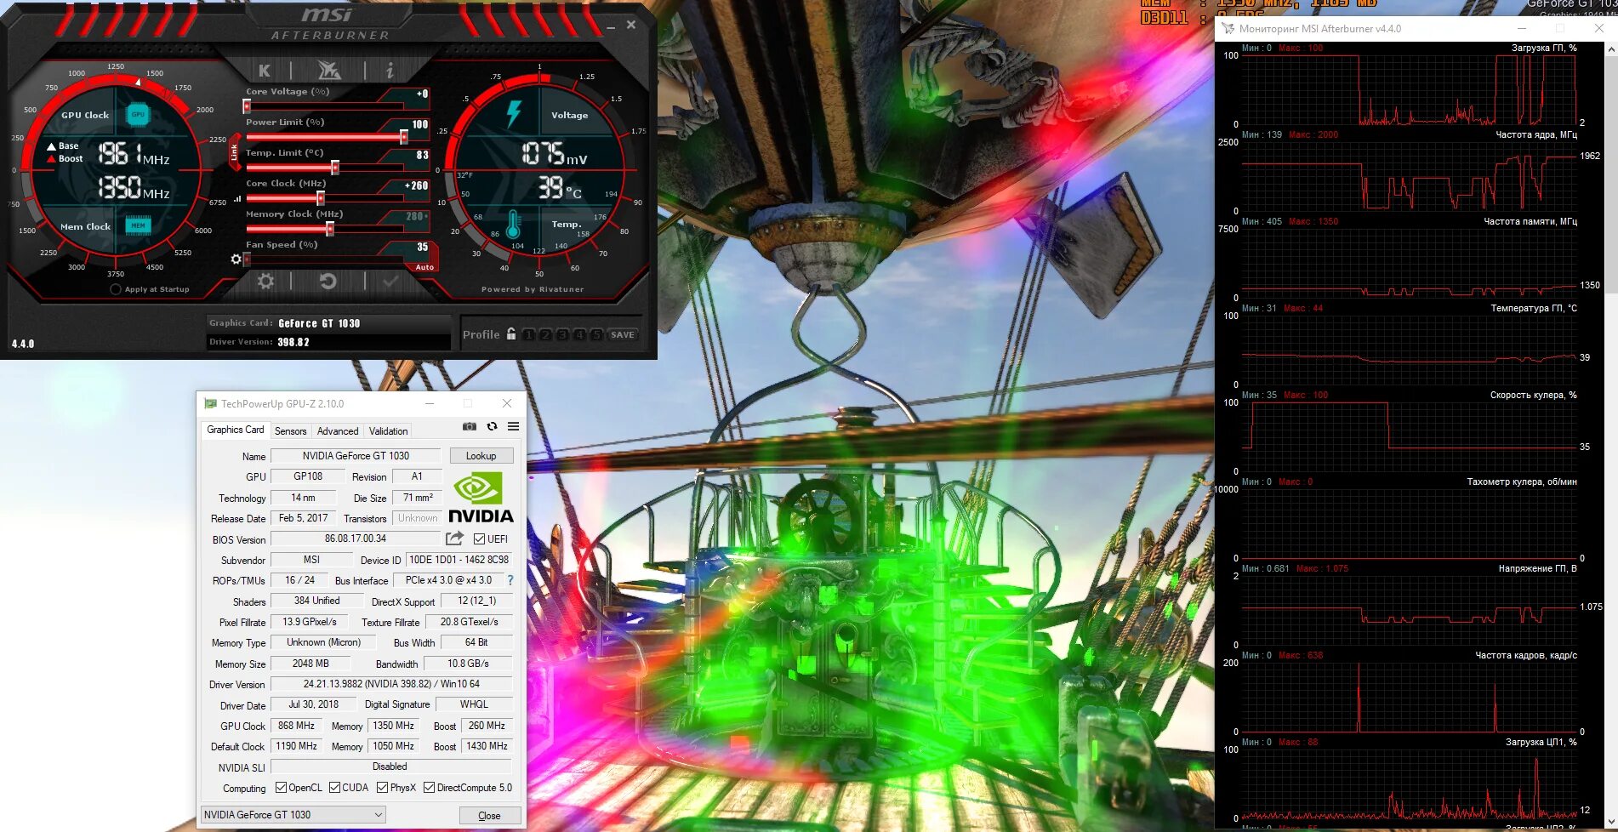The height and width of the screenshot is (832, 1618).
Task: Select profile slot 1
Action: coord(528,334)
